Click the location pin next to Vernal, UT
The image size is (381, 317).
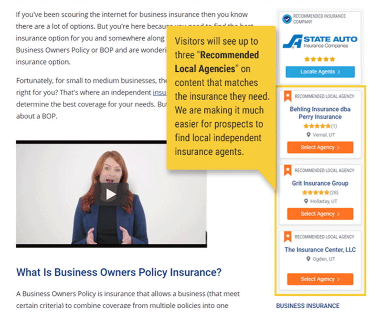tap(309, 134)
